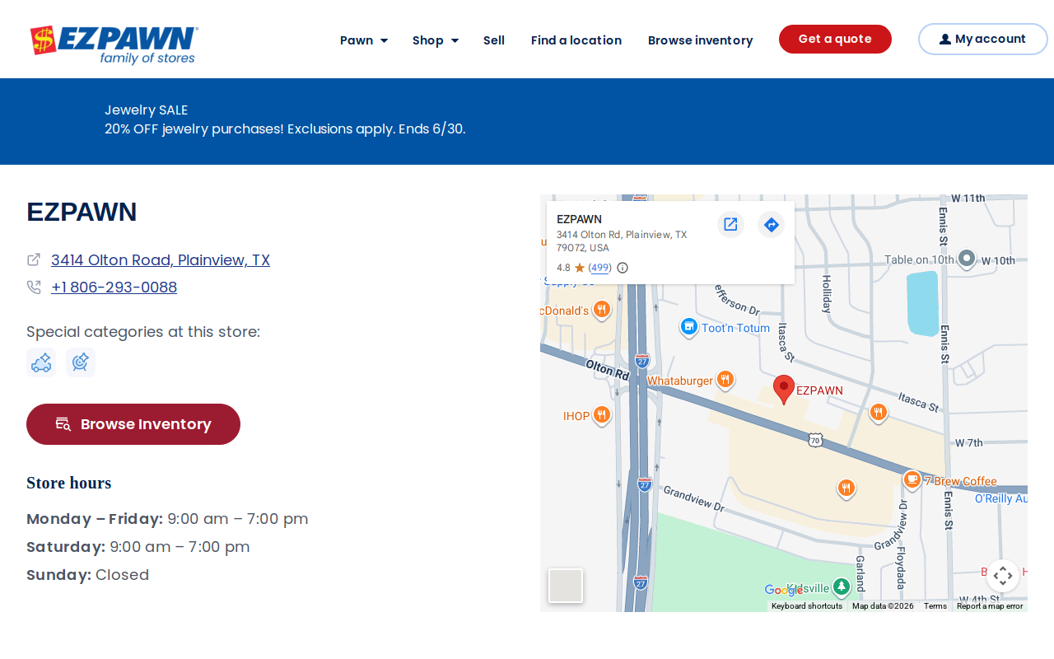Click the IHOP restaurant marker
Viewport: 1054px width, 659px height.
pos(602,415)
